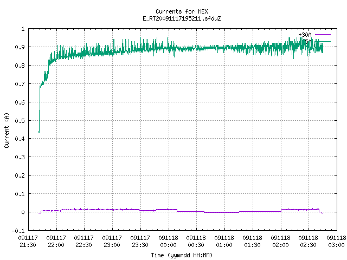Click the x-axis time label '22:00'
The image size is (347, 260).
[56, 245]
